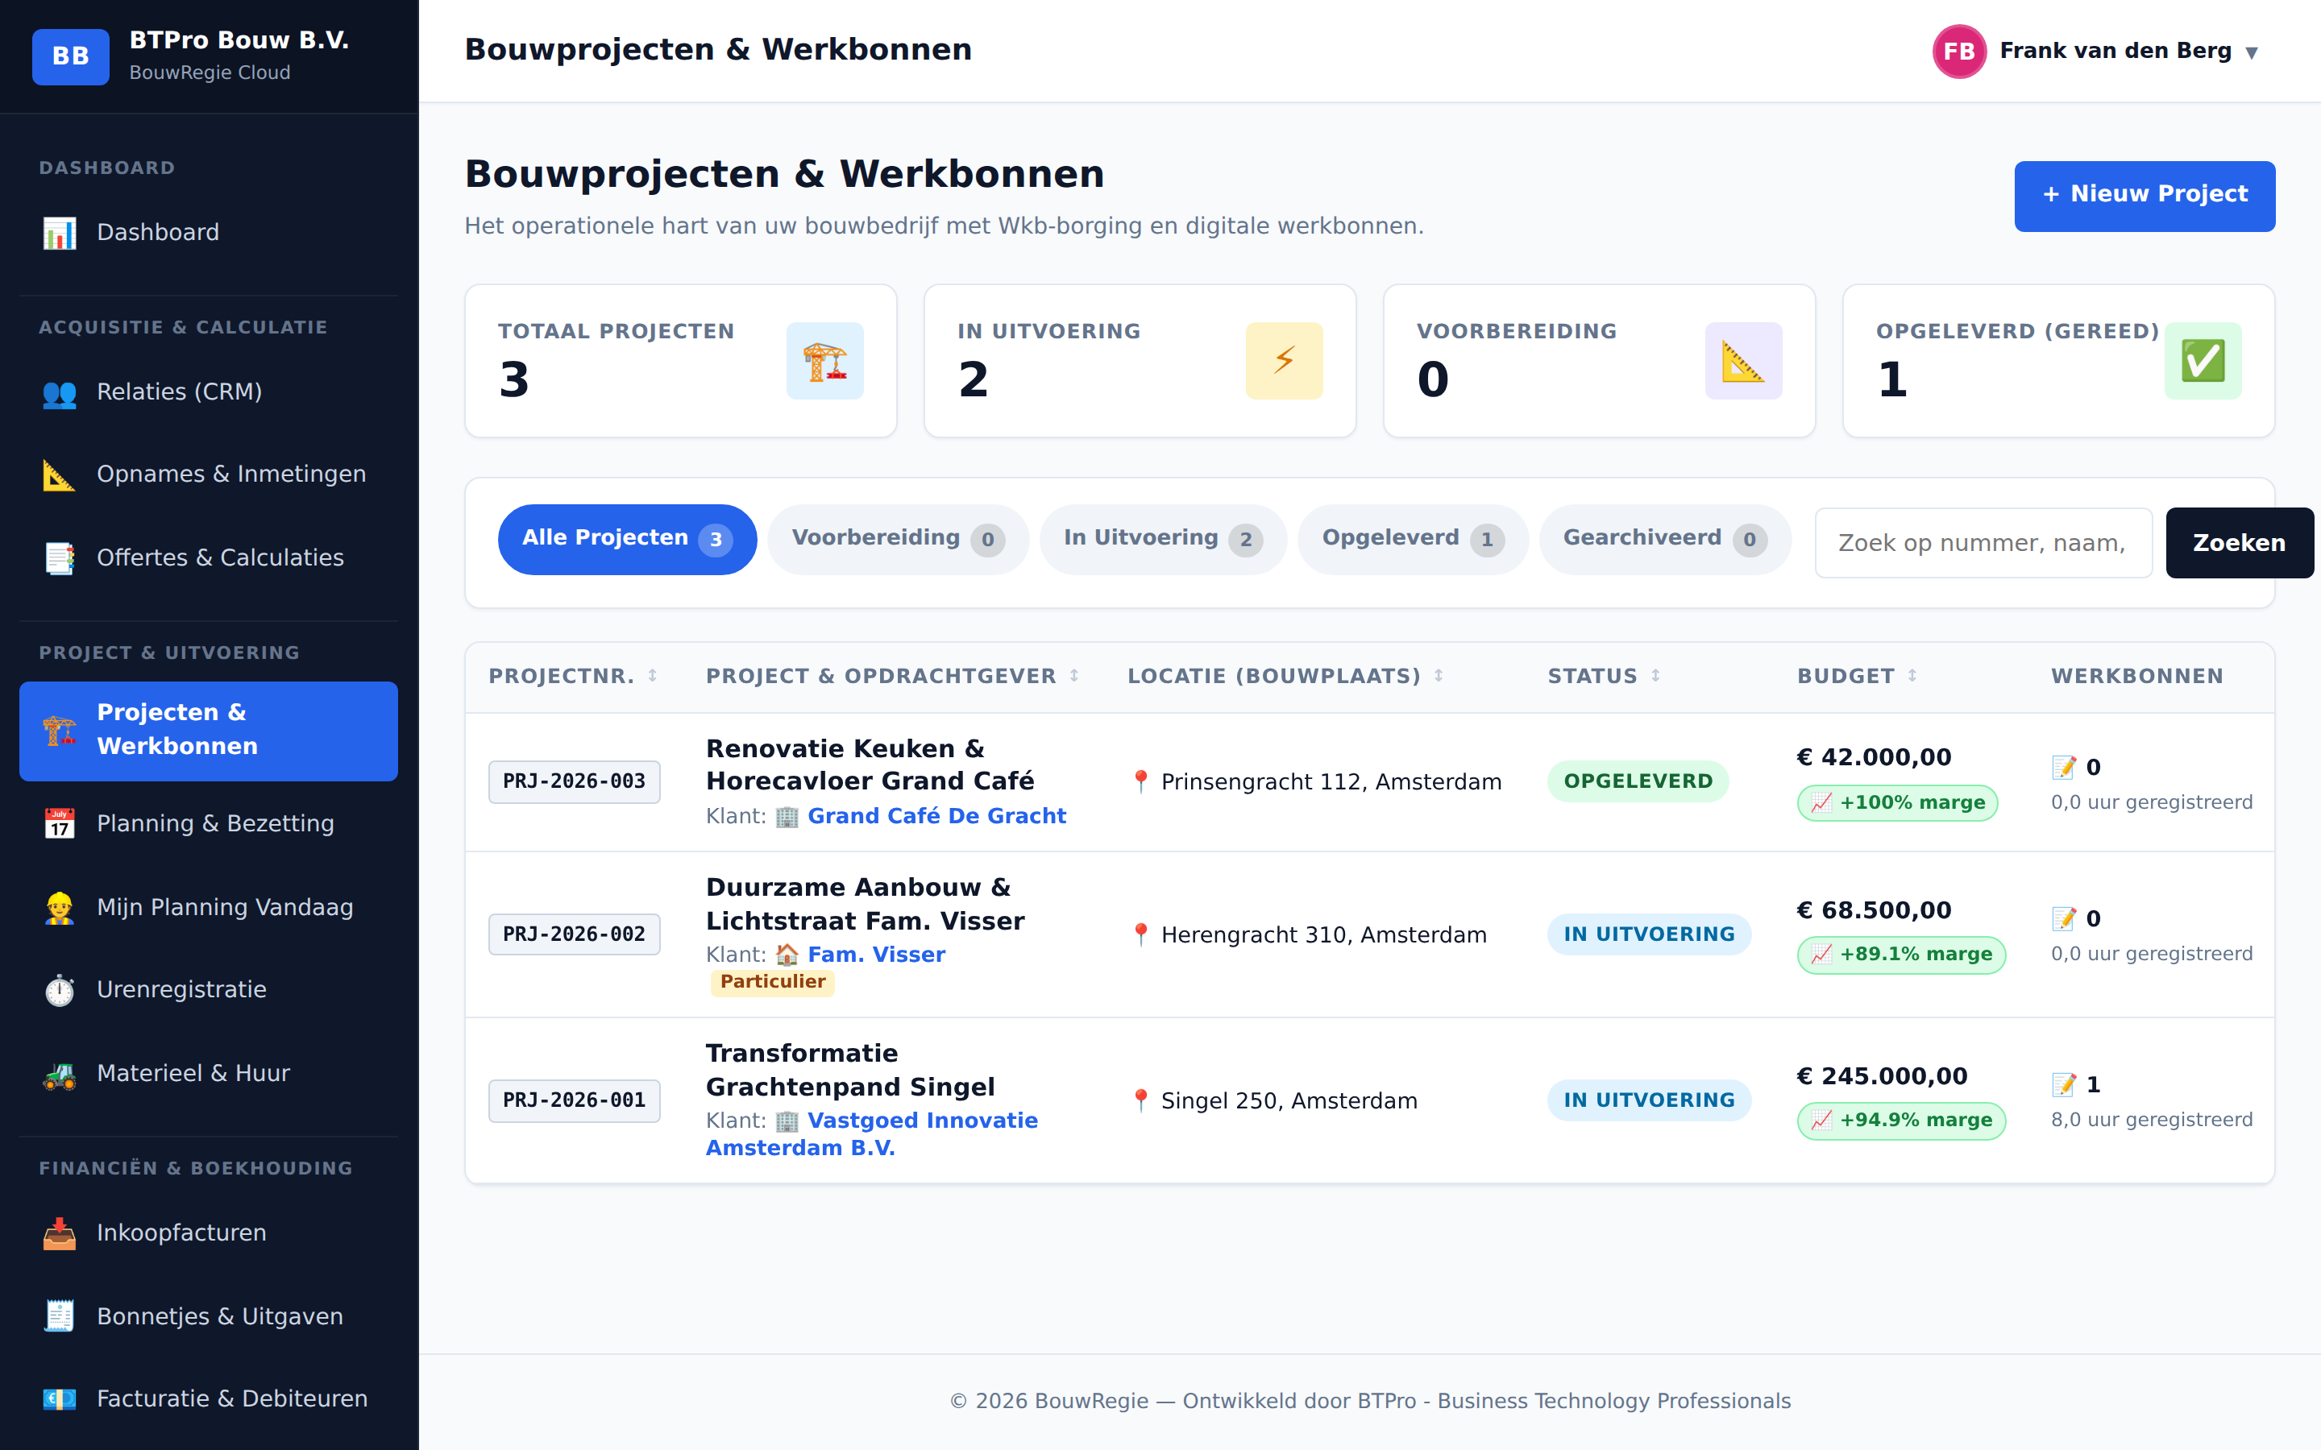Sort table by Status column
This screenshot has height=1450, width=2321.
(x=1604, y=676)
